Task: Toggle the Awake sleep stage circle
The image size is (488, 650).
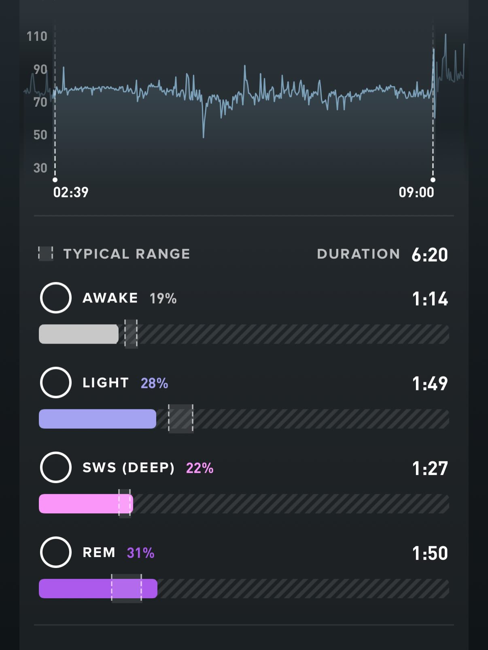Action: point(56,298)
